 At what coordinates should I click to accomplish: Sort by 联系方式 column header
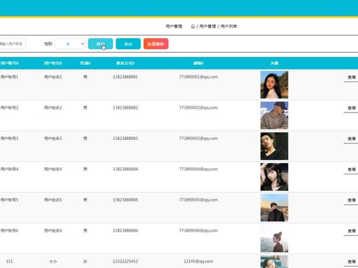click(125, 63)
